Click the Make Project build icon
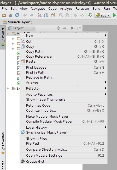This screenshot has width=117, height=170. 90,15
